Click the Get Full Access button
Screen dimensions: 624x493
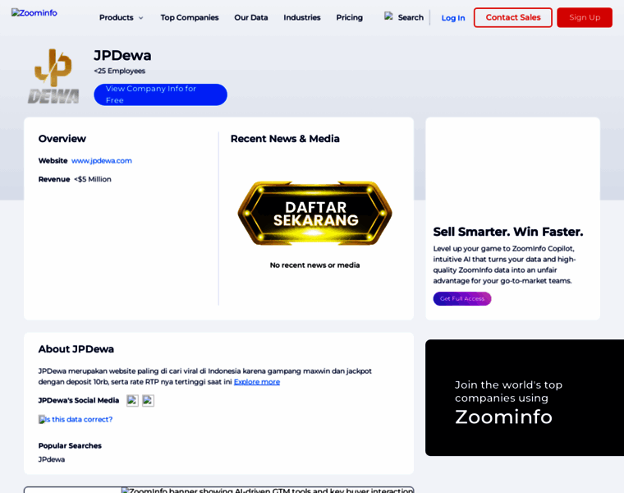(462, 298)
